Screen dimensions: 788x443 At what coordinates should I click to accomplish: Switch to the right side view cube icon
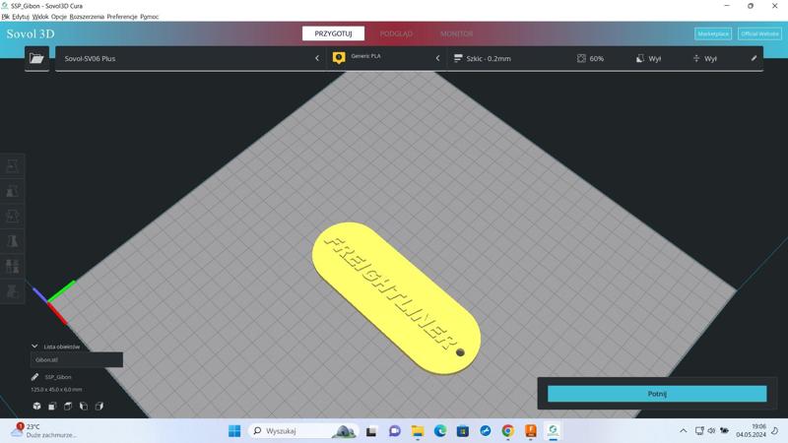pos(99,406)
